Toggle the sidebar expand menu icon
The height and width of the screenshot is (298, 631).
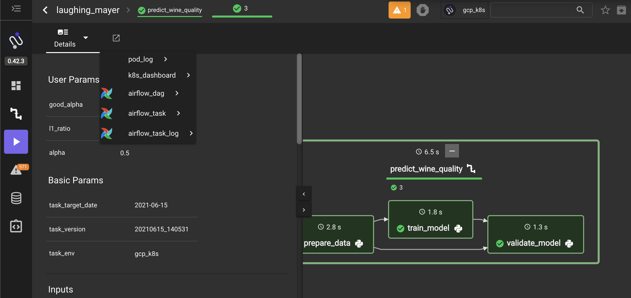[x=16, y=9]
